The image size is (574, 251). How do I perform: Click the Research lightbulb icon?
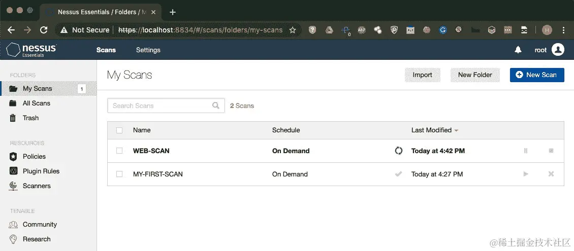[x=13, y=239]
